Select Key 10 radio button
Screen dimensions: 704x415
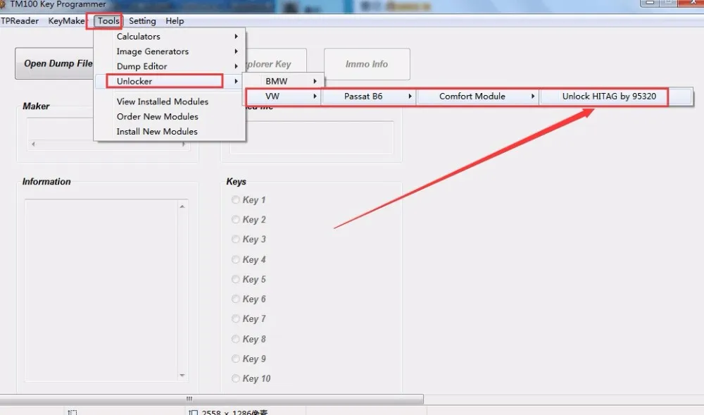tap(235, 378)
